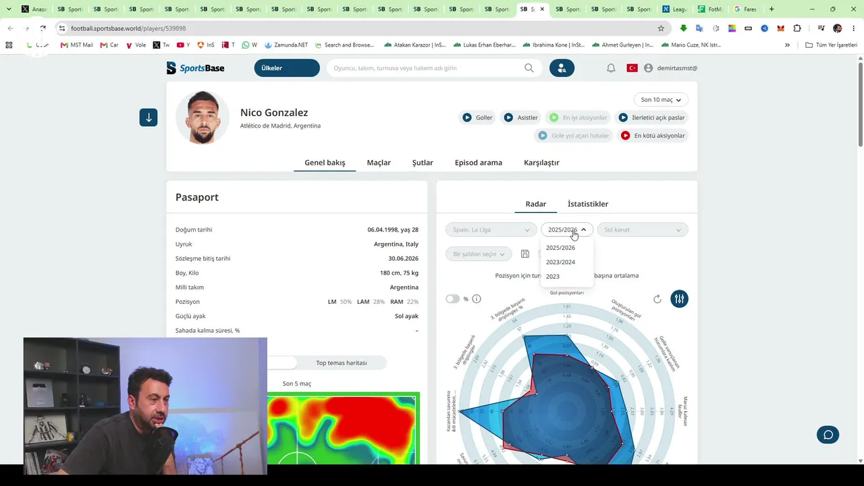Click the SportsBase logo

click(x=196, y=68)
